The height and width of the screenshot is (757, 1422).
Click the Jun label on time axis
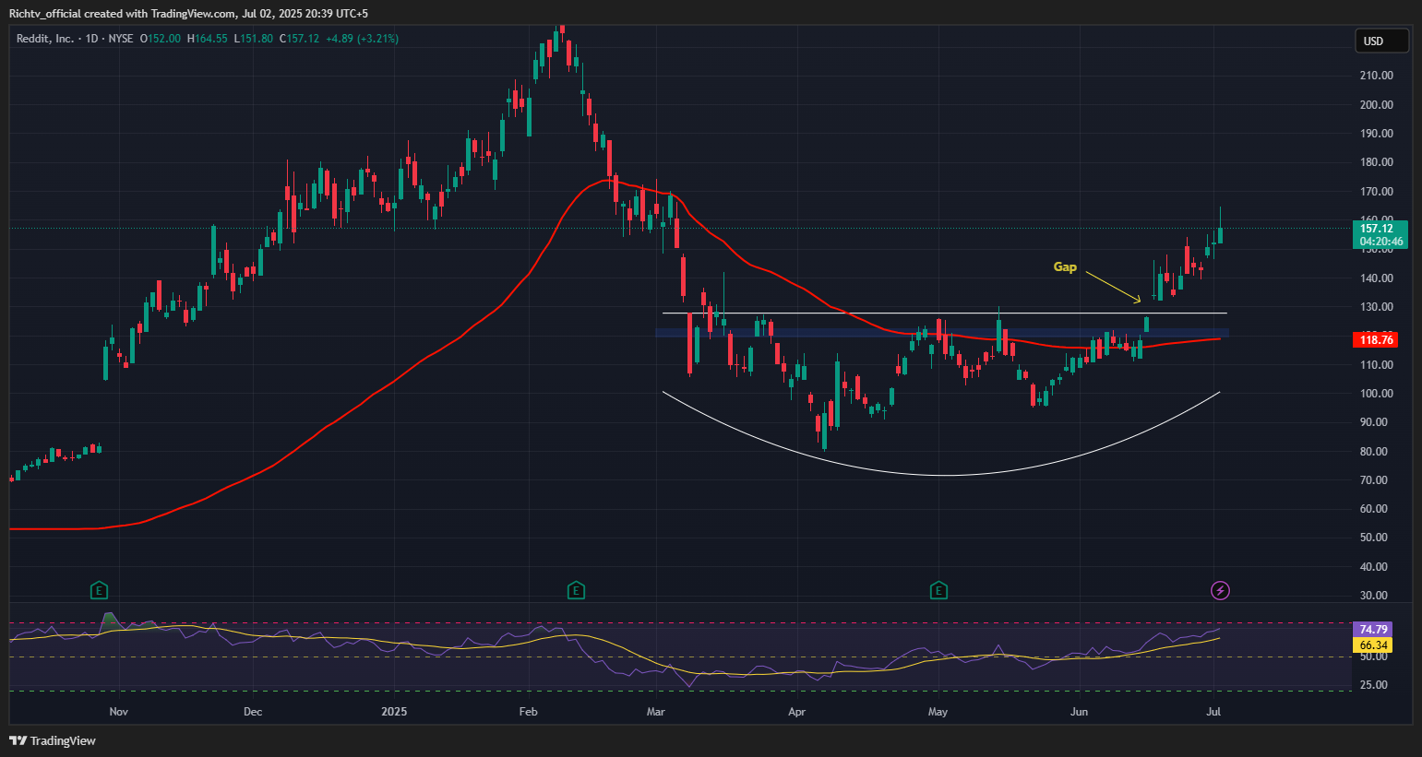pos(1079,712)
